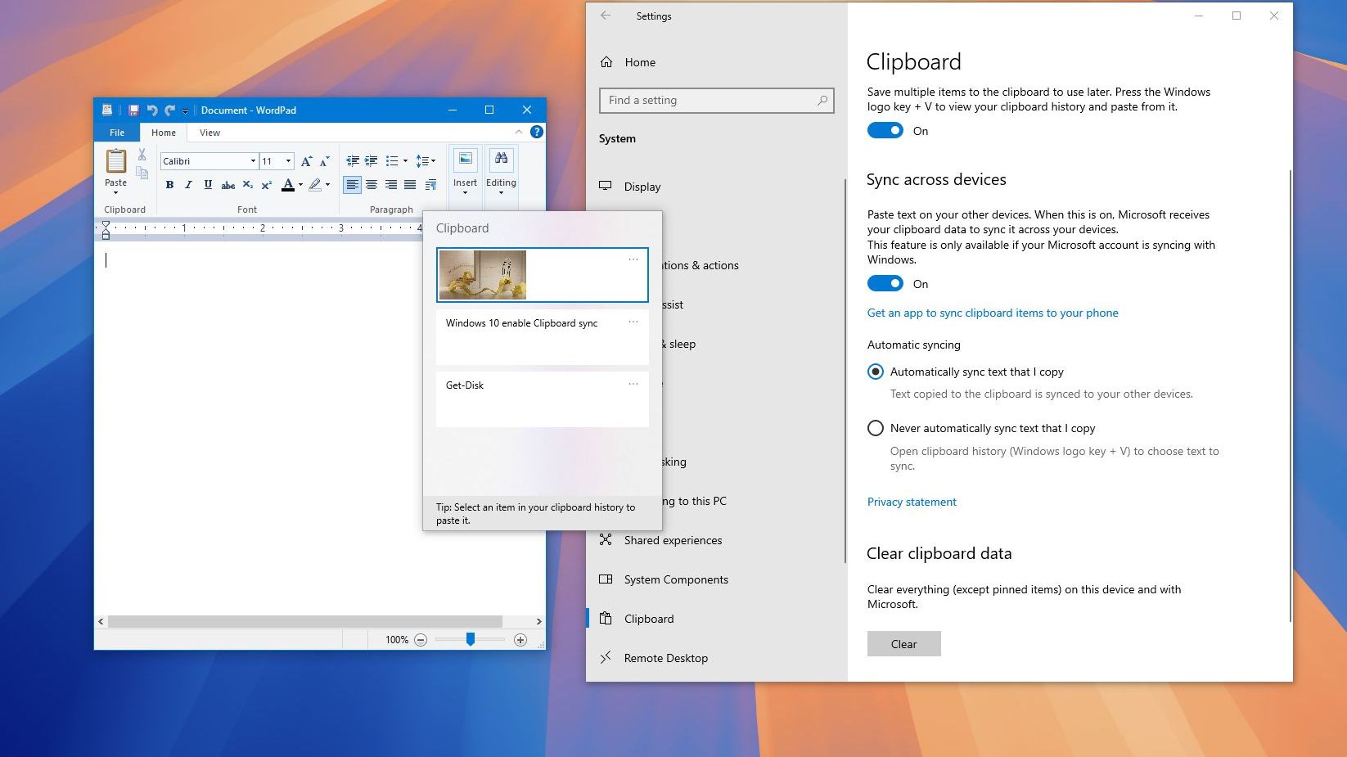
Task: Collapse the WordPad ribbon
Action: (x=519, y=132)
